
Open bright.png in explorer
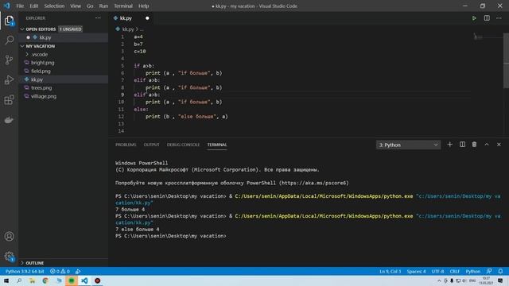tap(42, 63)
